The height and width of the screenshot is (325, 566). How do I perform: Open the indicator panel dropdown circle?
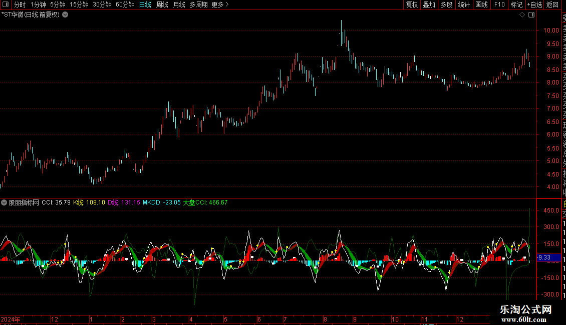4,202
